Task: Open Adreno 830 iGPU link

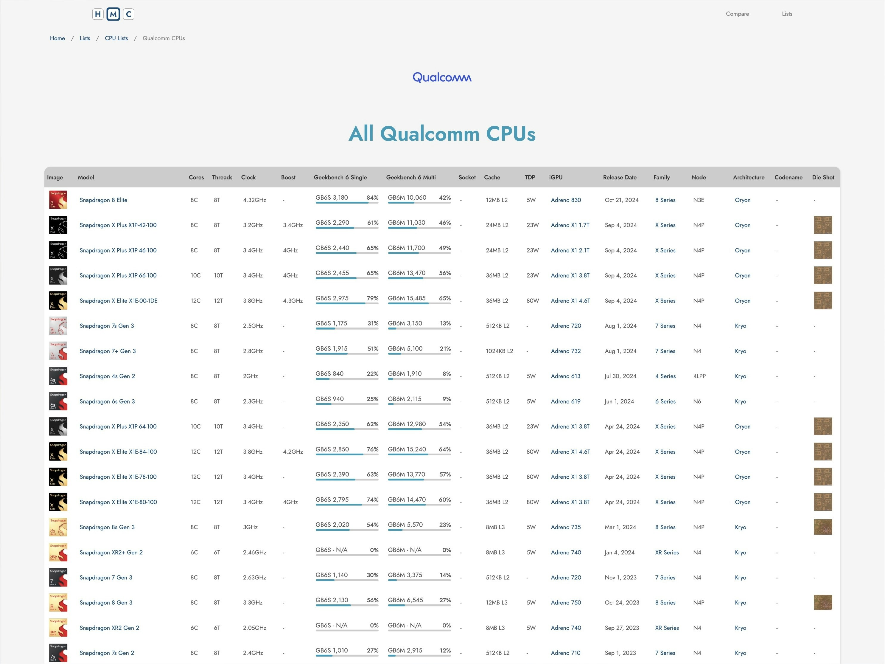Action: 566,200
